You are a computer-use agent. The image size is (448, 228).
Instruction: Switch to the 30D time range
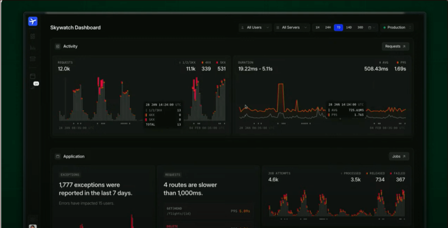pyautogui.click(x=360, y=27)
